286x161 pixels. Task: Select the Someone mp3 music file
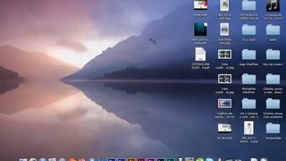[273, 5]
